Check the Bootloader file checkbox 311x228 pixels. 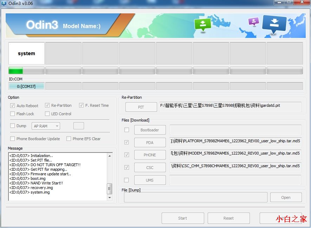point(127,130)
